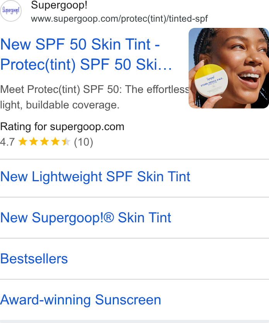This screenshot has width=269, height=323.
Task: Click the 4.7 rating score number
Action: (7, 142)
